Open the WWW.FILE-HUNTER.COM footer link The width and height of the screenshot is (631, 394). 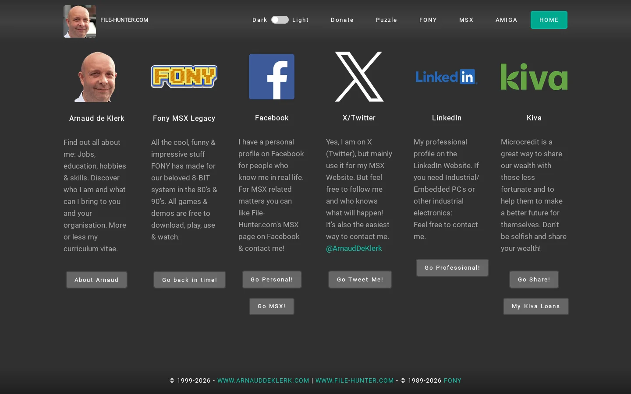(354, 380)
